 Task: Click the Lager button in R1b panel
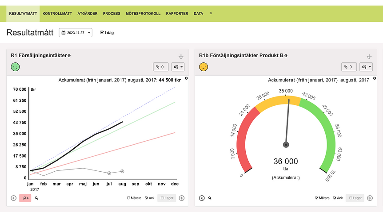point(355,198)
